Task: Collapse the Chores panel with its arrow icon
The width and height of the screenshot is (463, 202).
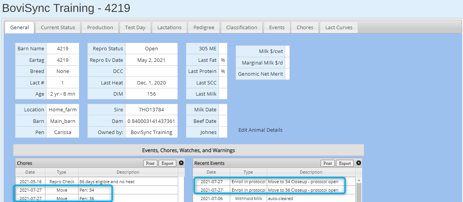Action: tap(181, 163)
